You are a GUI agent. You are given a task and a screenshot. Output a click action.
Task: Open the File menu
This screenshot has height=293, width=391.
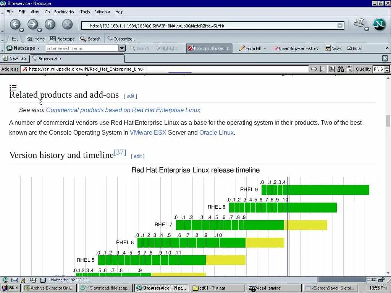[10, 12]
